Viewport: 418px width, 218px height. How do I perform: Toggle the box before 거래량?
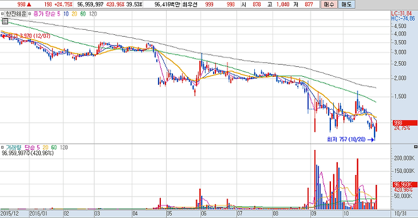(x=2, y=147)
